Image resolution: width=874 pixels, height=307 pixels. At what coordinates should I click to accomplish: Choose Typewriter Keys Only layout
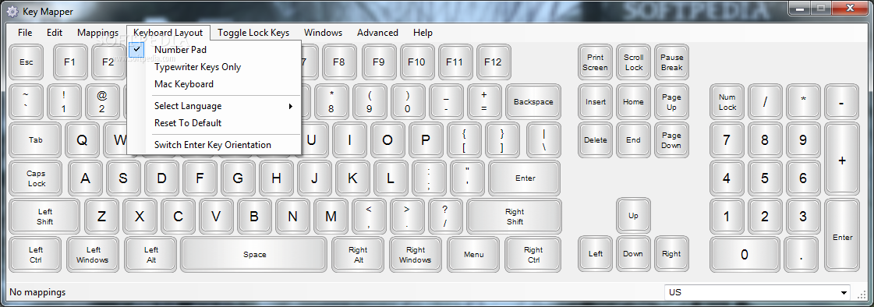point(214,67)
